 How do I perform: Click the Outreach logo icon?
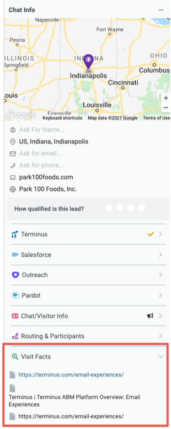(x=15, y=275)
